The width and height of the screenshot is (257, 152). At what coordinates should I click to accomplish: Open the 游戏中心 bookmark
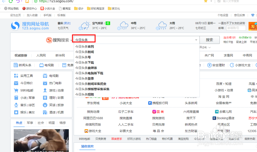[x=30, y=8]
